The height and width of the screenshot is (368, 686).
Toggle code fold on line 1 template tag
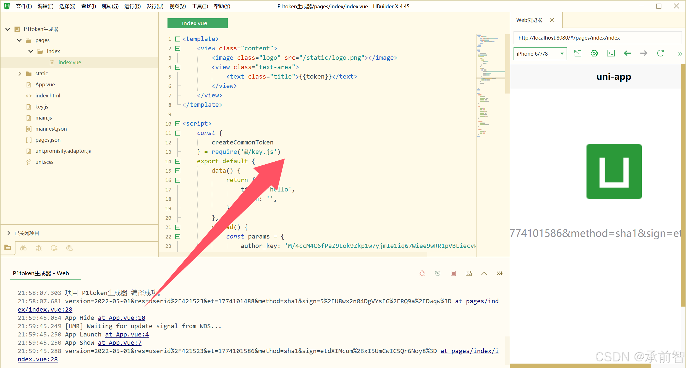[x=178, y=39]
